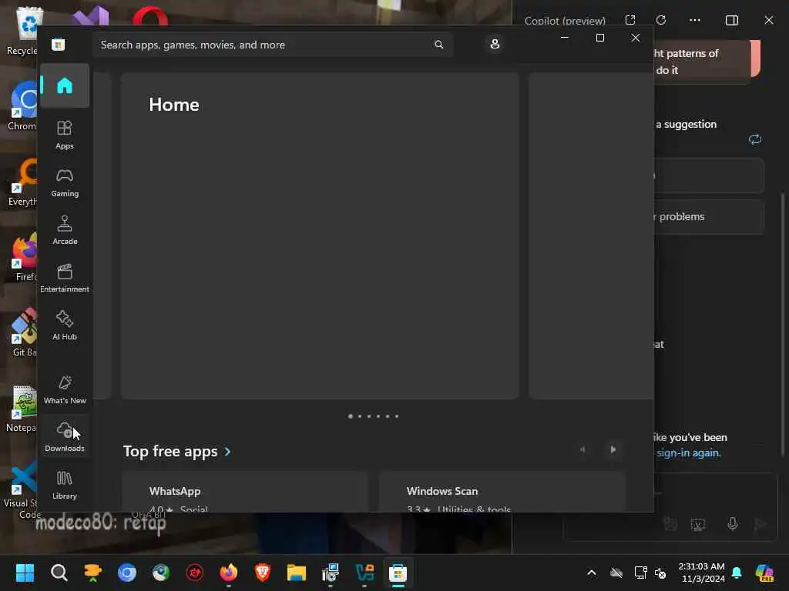Open the clock showing 2:31:03 AM
789x591 pixels.
[701, 573]
